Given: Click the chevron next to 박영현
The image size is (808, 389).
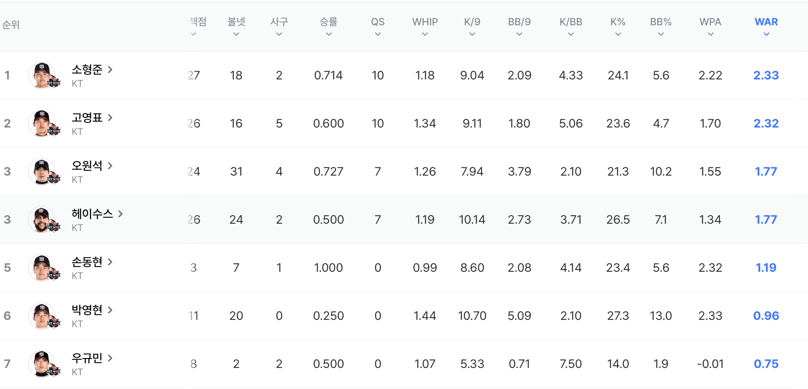Looking at the screenshot, I should pos(110,310).
